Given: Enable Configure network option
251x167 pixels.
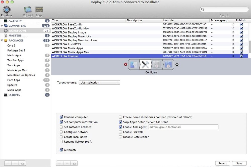Looking at the screenshot, I should click(61, 132).
